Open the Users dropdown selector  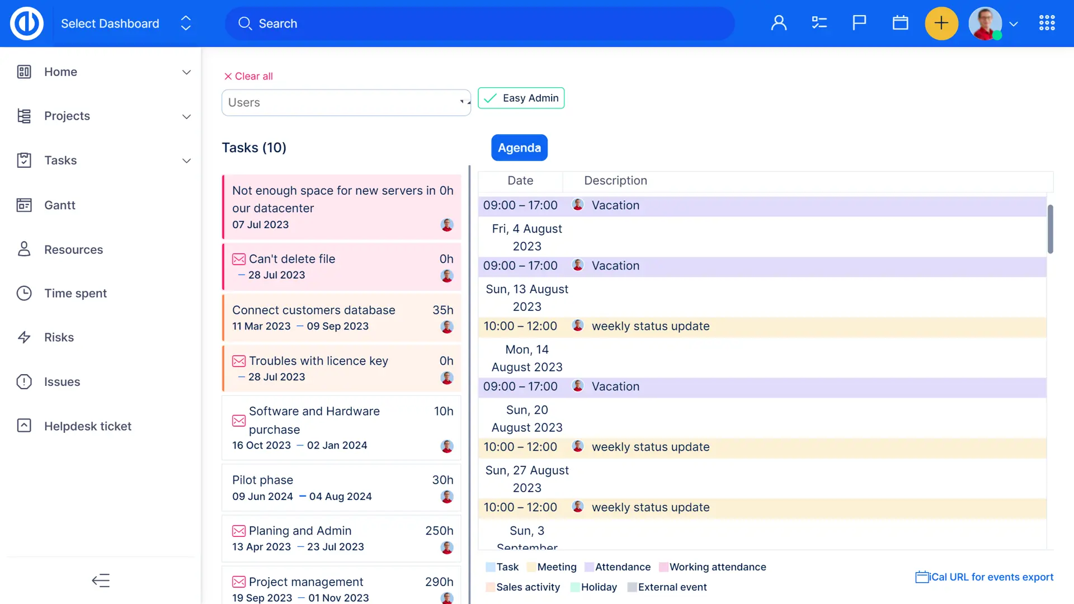[x=346, y=102]
